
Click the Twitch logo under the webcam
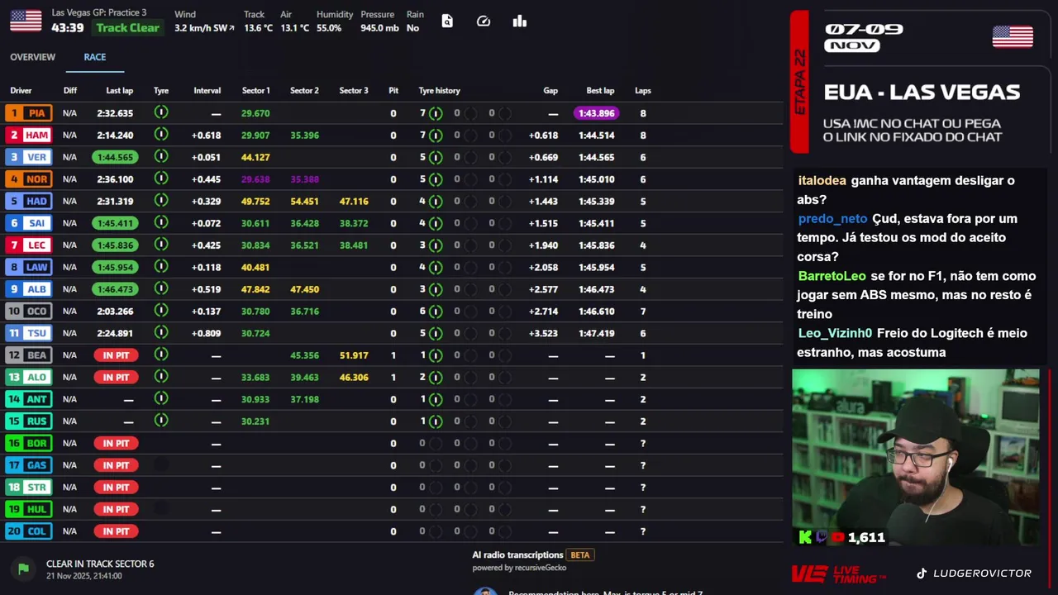(822, 537)
